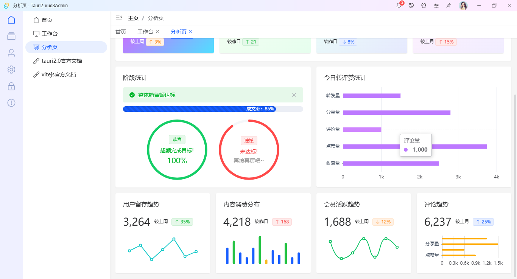Click the 转发量 bar in chart
517x279 pixels.
coord(372,96)
